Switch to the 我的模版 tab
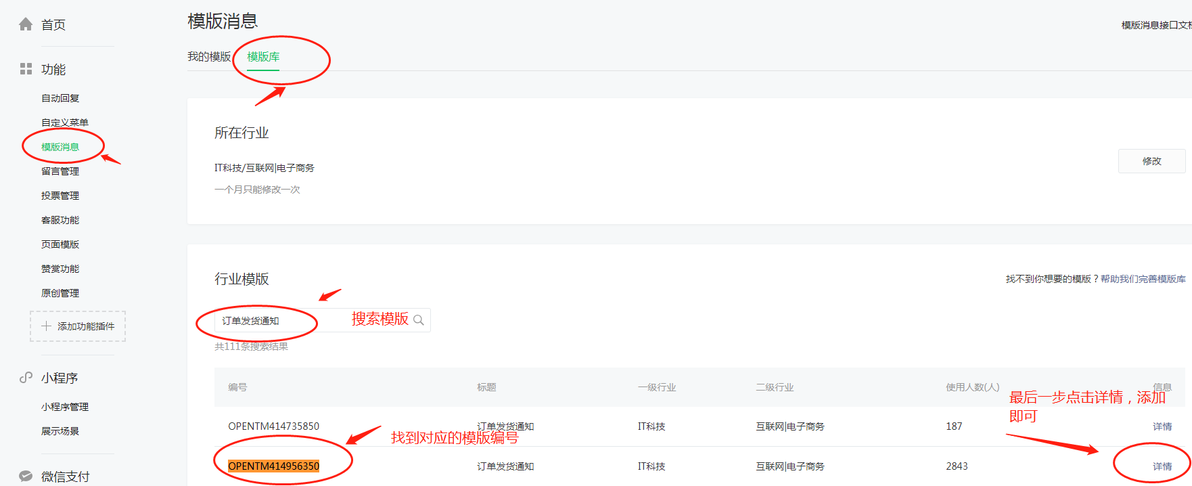Screen dimensions: 1192x486 point(209,57)
